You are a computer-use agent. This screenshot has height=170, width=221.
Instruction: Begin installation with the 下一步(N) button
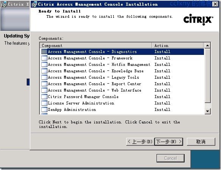169,142
